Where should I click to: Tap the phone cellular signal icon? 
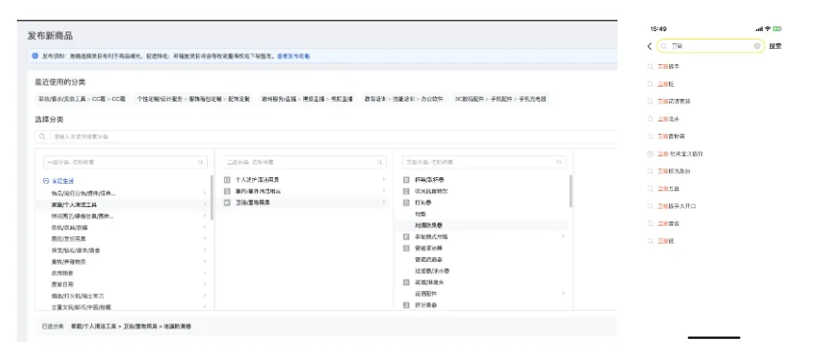[x=759, y=28]
